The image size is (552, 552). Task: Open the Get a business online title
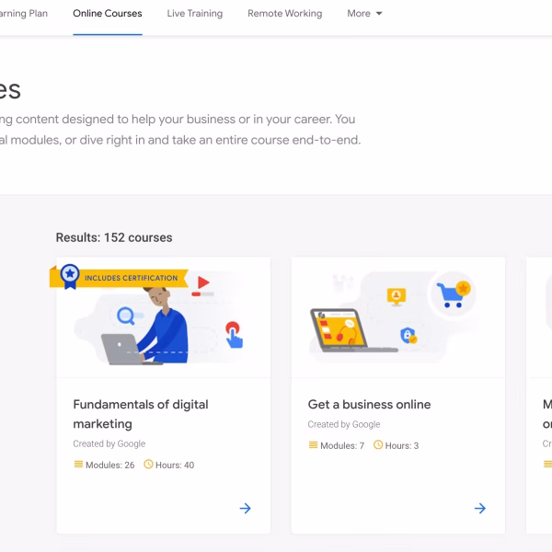369,404
